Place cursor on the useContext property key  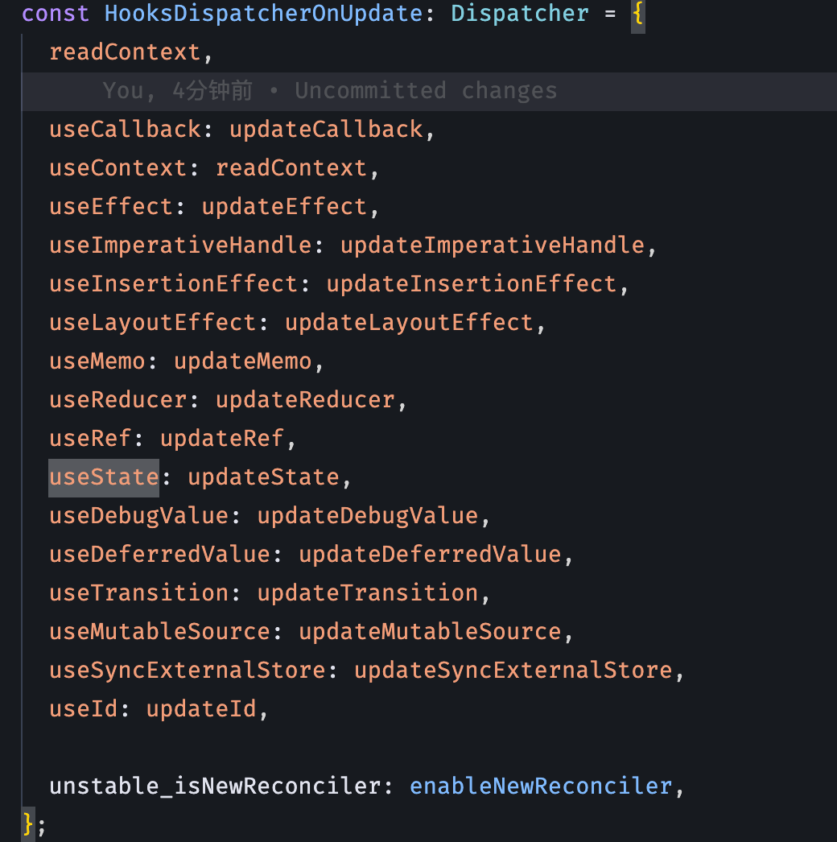click(x=118, y=168)
